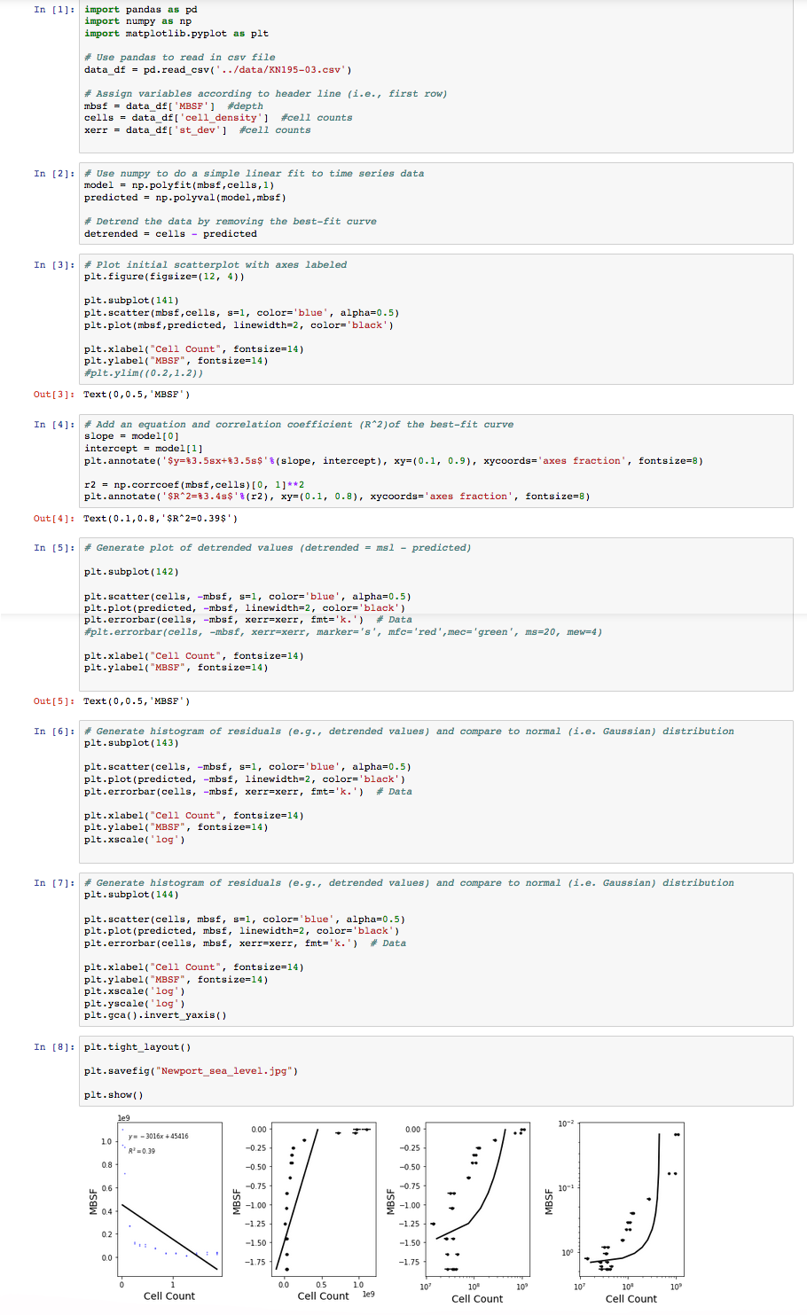
Task: Click the Out[3] text output
Action: tap(137, 395)
